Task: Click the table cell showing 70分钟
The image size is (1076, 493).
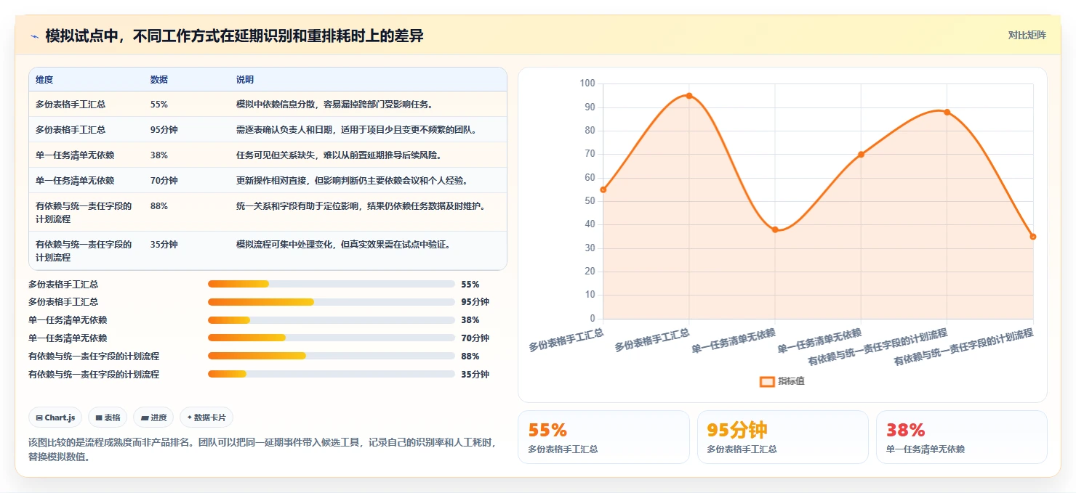Action: click(x=164, y=181)
